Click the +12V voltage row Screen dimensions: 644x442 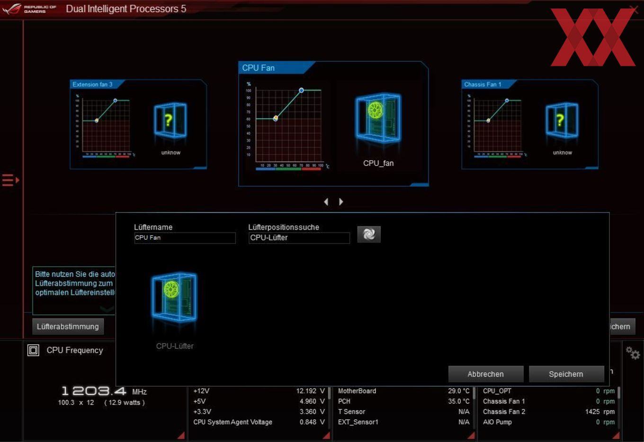pos(259,391)
